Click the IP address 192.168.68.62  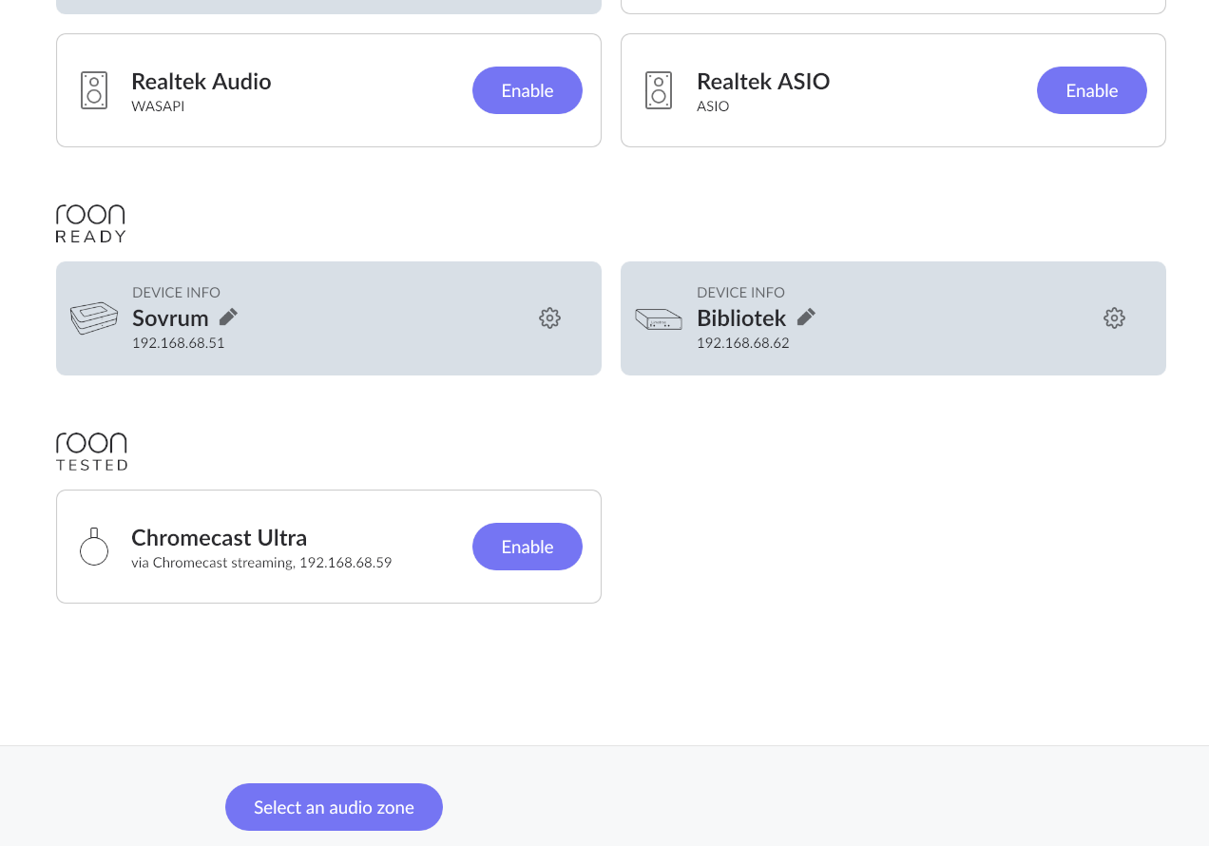pyautogui.click(x=743, y=343)
